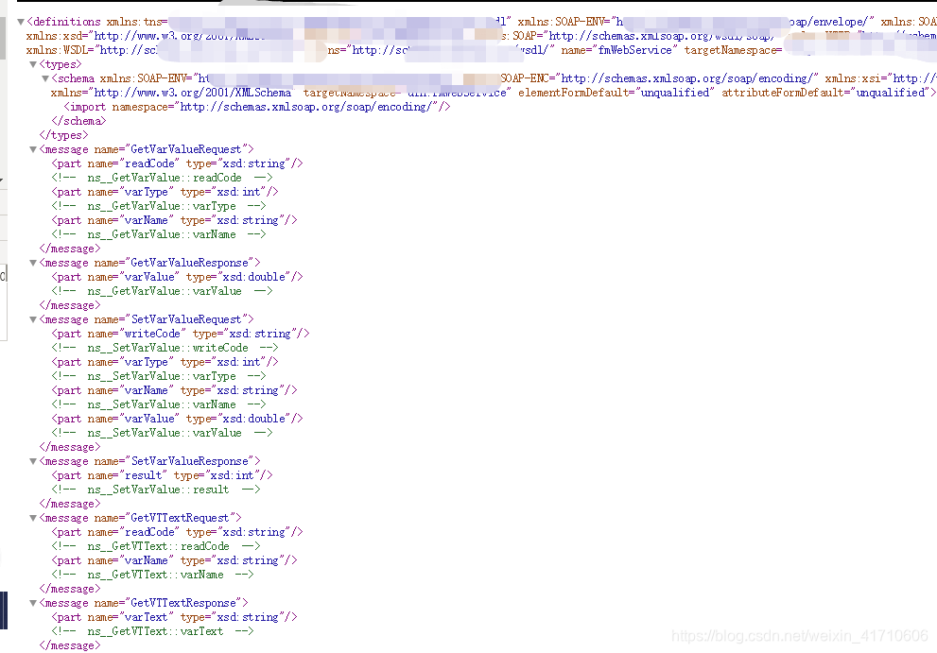This screenshot has width=937, height=653.
Task: Click the part varName line in GetVTTextRequest
Action: [x=175, y=561]
